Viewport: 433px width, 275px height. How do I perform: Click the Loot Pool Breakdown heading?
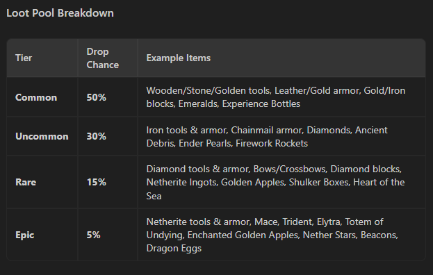tap(60, 13)
